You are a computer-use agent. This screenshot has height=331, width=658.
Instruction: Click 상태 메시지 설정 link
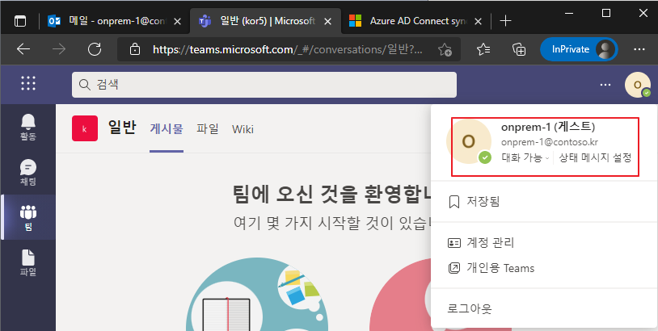click(x=595, y=158)
